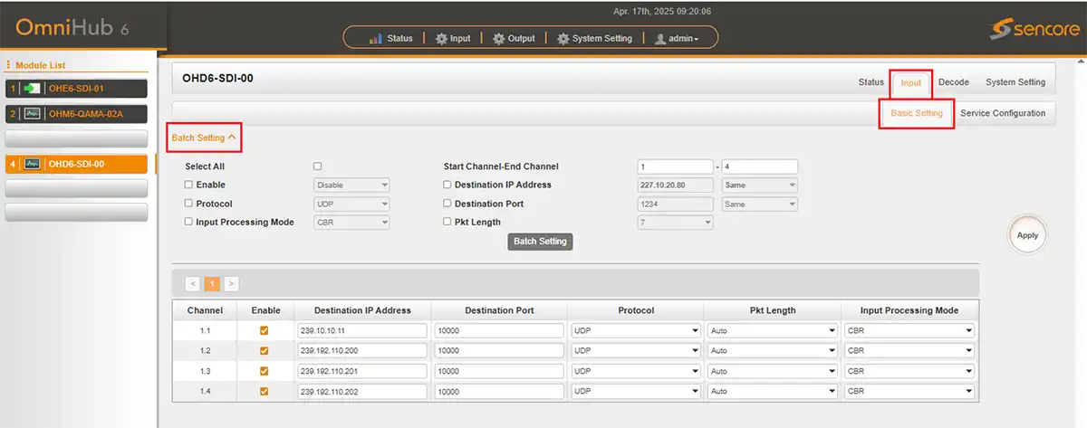Click the OHM6-QAMA-02A module icon
1087x428 pixels.
[33, 113]
